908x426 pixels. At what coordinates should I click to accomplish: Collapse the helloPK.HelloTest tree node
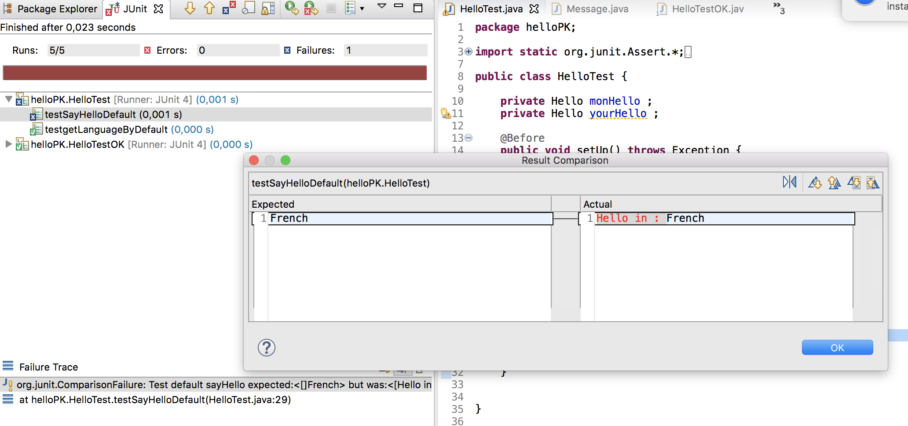click(8, 99)
